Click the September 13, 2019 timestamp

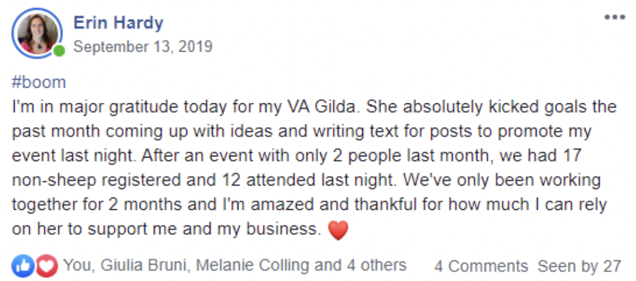(143, 46)
